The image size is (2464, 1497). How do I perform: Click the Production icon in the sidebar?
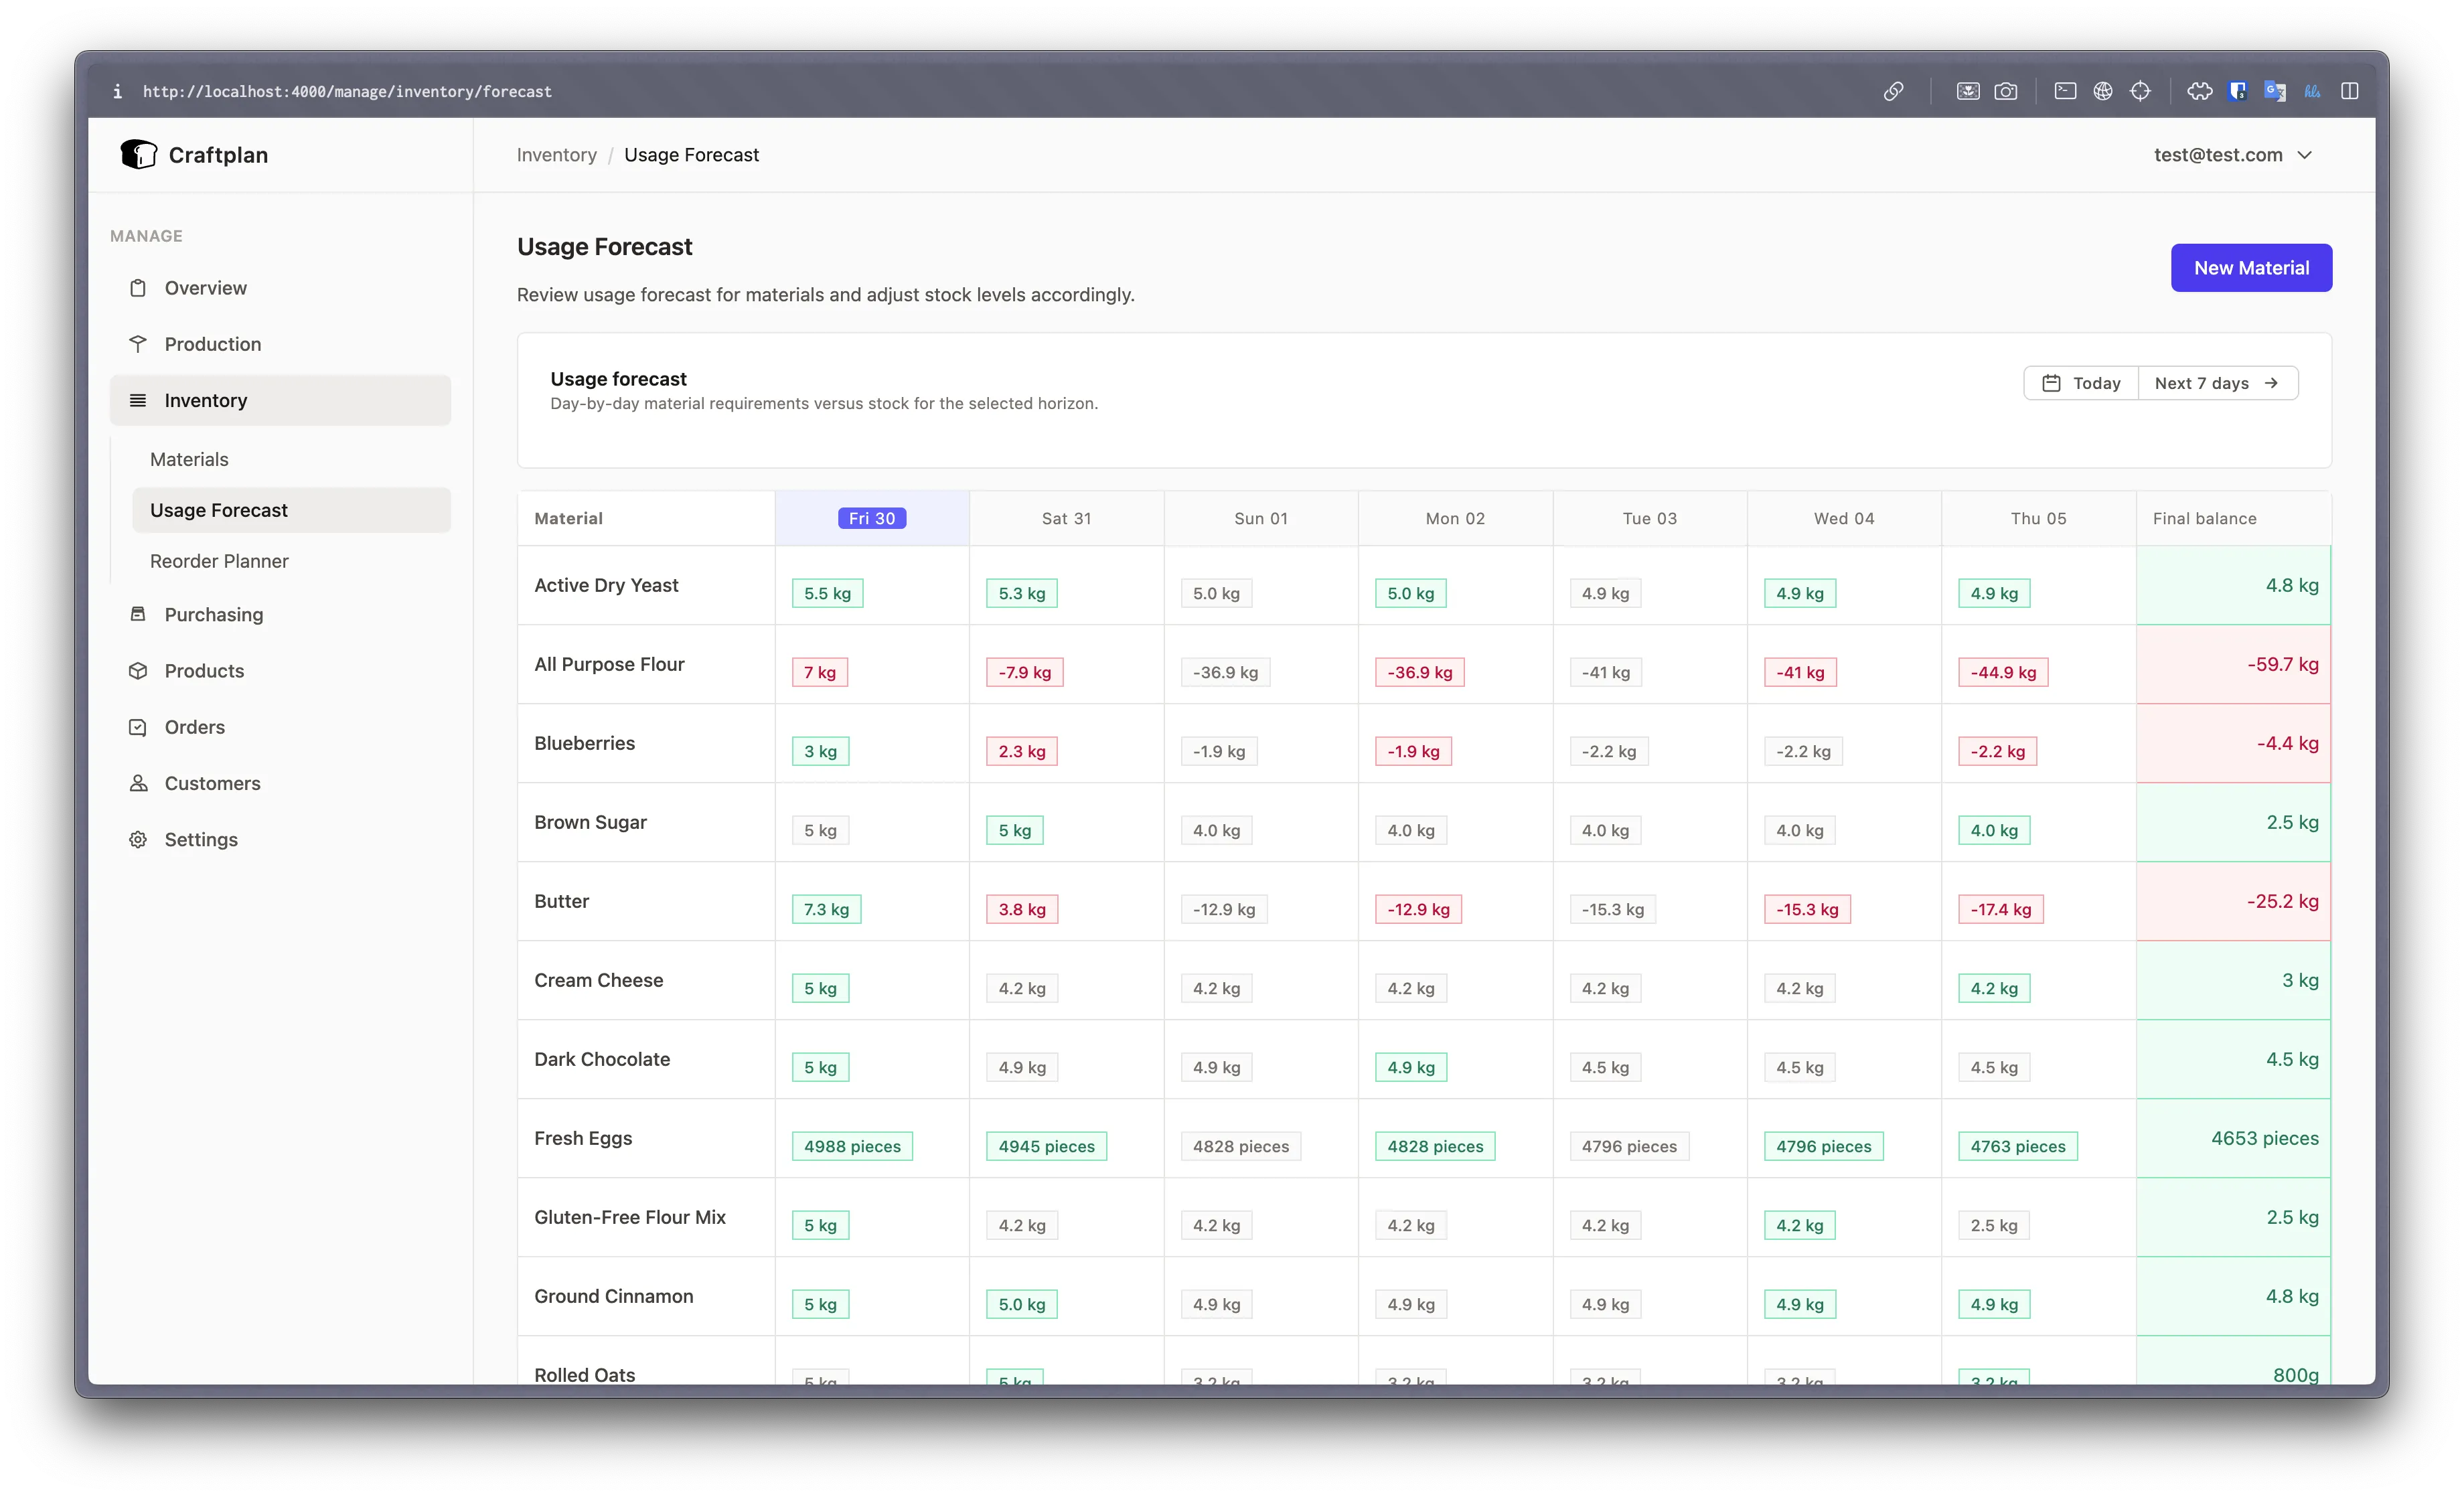tap(139, 343)
